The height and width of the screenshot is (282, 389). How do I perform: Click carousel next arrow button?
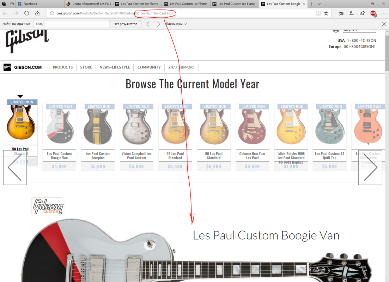point(370,167)
